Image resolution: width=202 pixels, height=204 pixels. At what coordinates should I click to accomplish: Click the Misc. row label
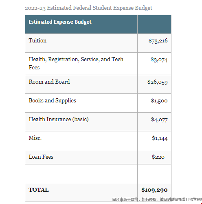(35, 138)
